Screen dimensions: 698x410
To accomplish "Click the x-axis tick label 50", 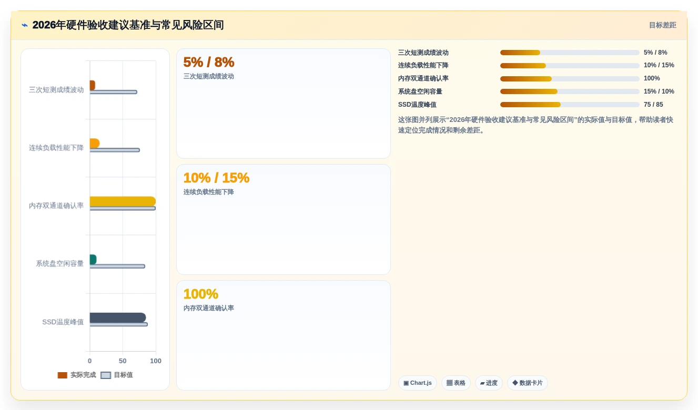I will (123, 361).
